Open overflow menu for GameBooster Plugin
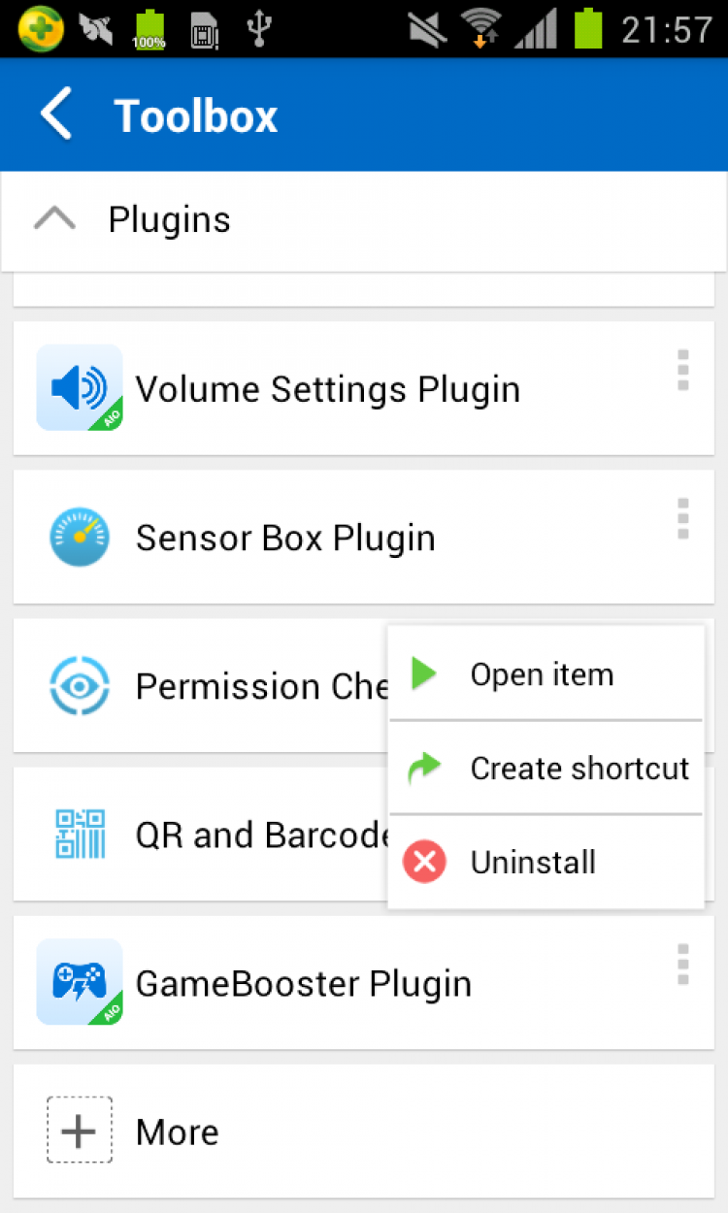728x1213 pixels. click(683, 965)
